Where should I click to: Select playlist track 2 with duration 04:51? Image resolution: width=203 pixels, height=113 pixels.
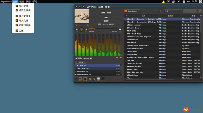tap(97, 68)
